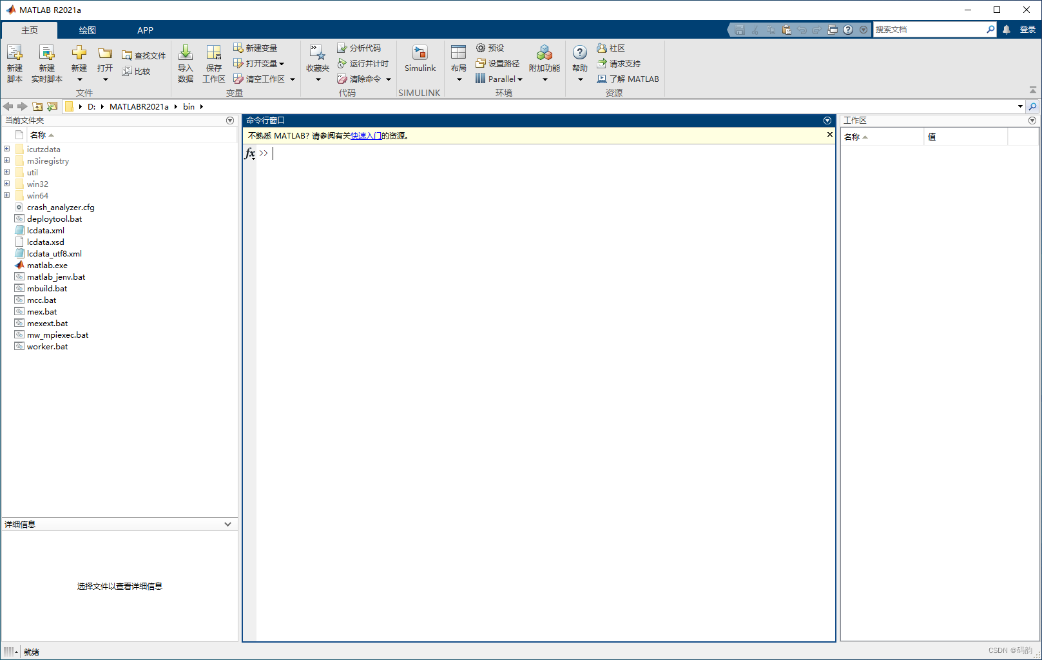Screen dimensions: 1042x660
Task: Click the yellow plus 新建 icon
Action: tap(79, 53)
